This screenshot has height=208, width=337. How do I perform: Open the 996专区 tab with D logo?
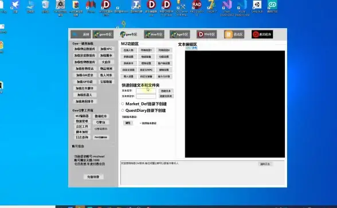pyautogui.click(x=206, y=34)
